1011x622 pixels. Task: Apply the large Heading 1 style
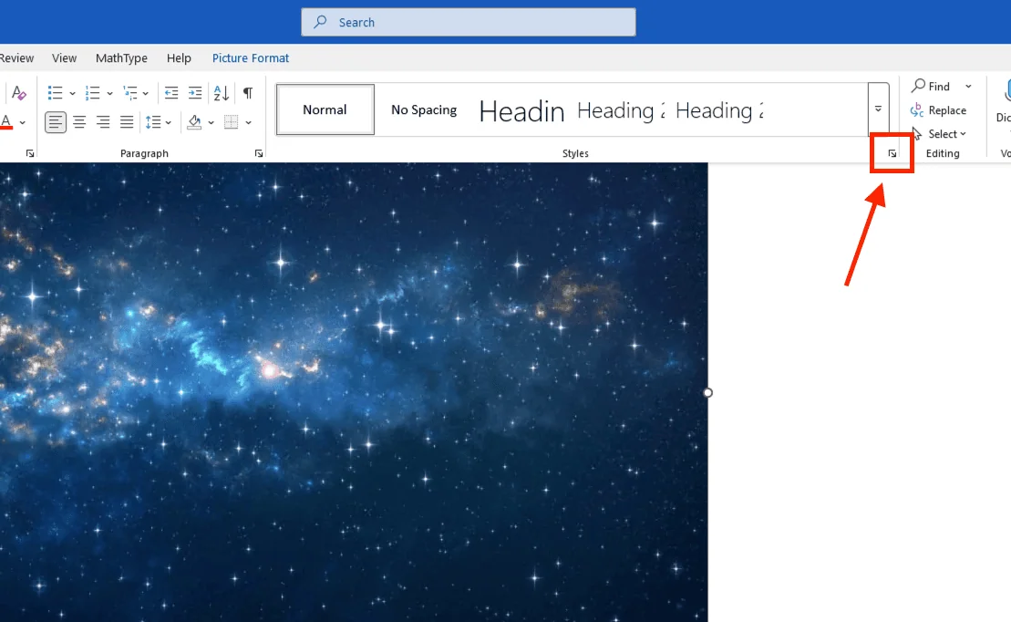point(521,111)
